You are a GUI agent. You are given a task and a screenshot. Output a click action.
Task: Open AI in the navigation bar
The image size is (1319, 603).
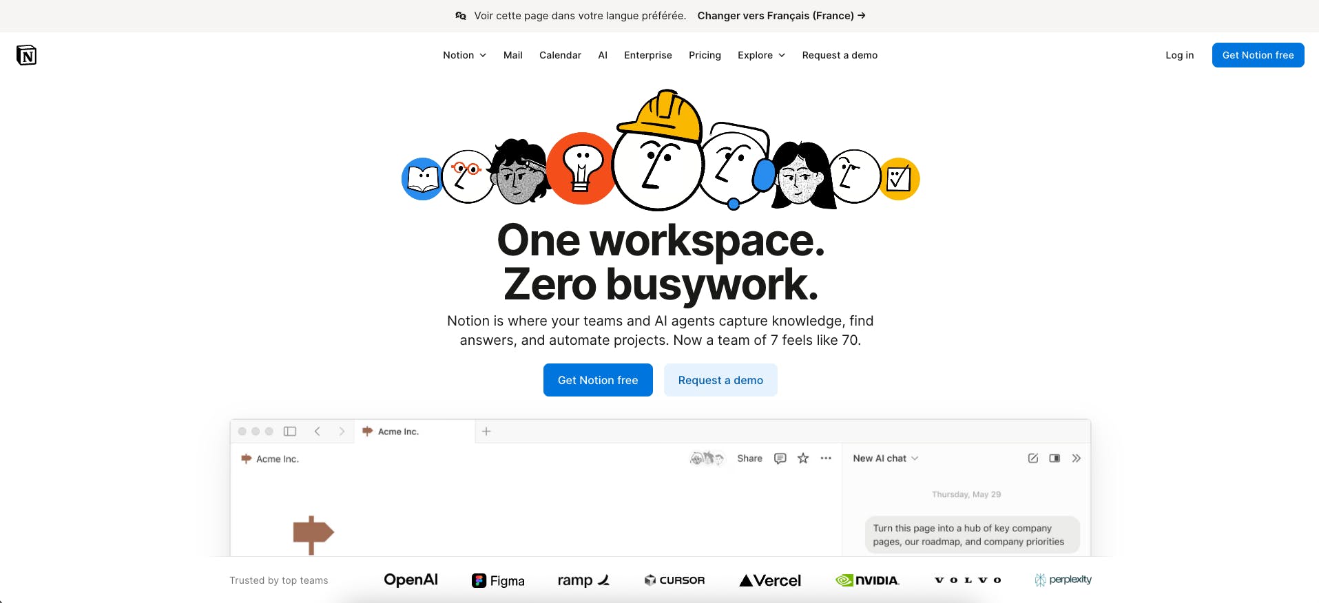[x=603, y=55]
